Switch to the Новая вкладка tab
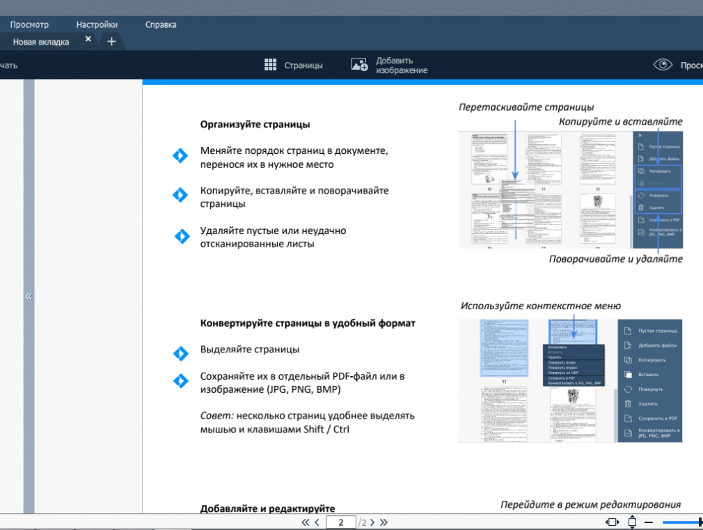This screenshot has width=703, height=530. coord(41,42)
